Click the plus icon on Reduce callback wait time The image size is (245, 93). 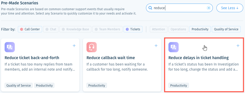(156, 46)
